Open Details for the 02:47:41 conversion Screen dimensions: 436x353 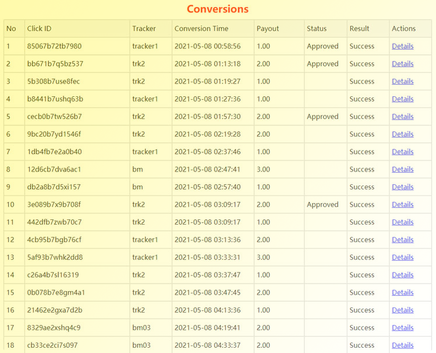[x=402, y=169]
